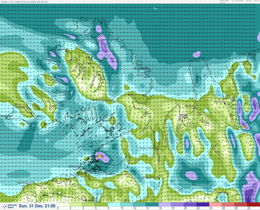The width and height of the screenshot is (260, 210).
Task: Pick the 28–30 m/s red swatch
Action: 241,204
